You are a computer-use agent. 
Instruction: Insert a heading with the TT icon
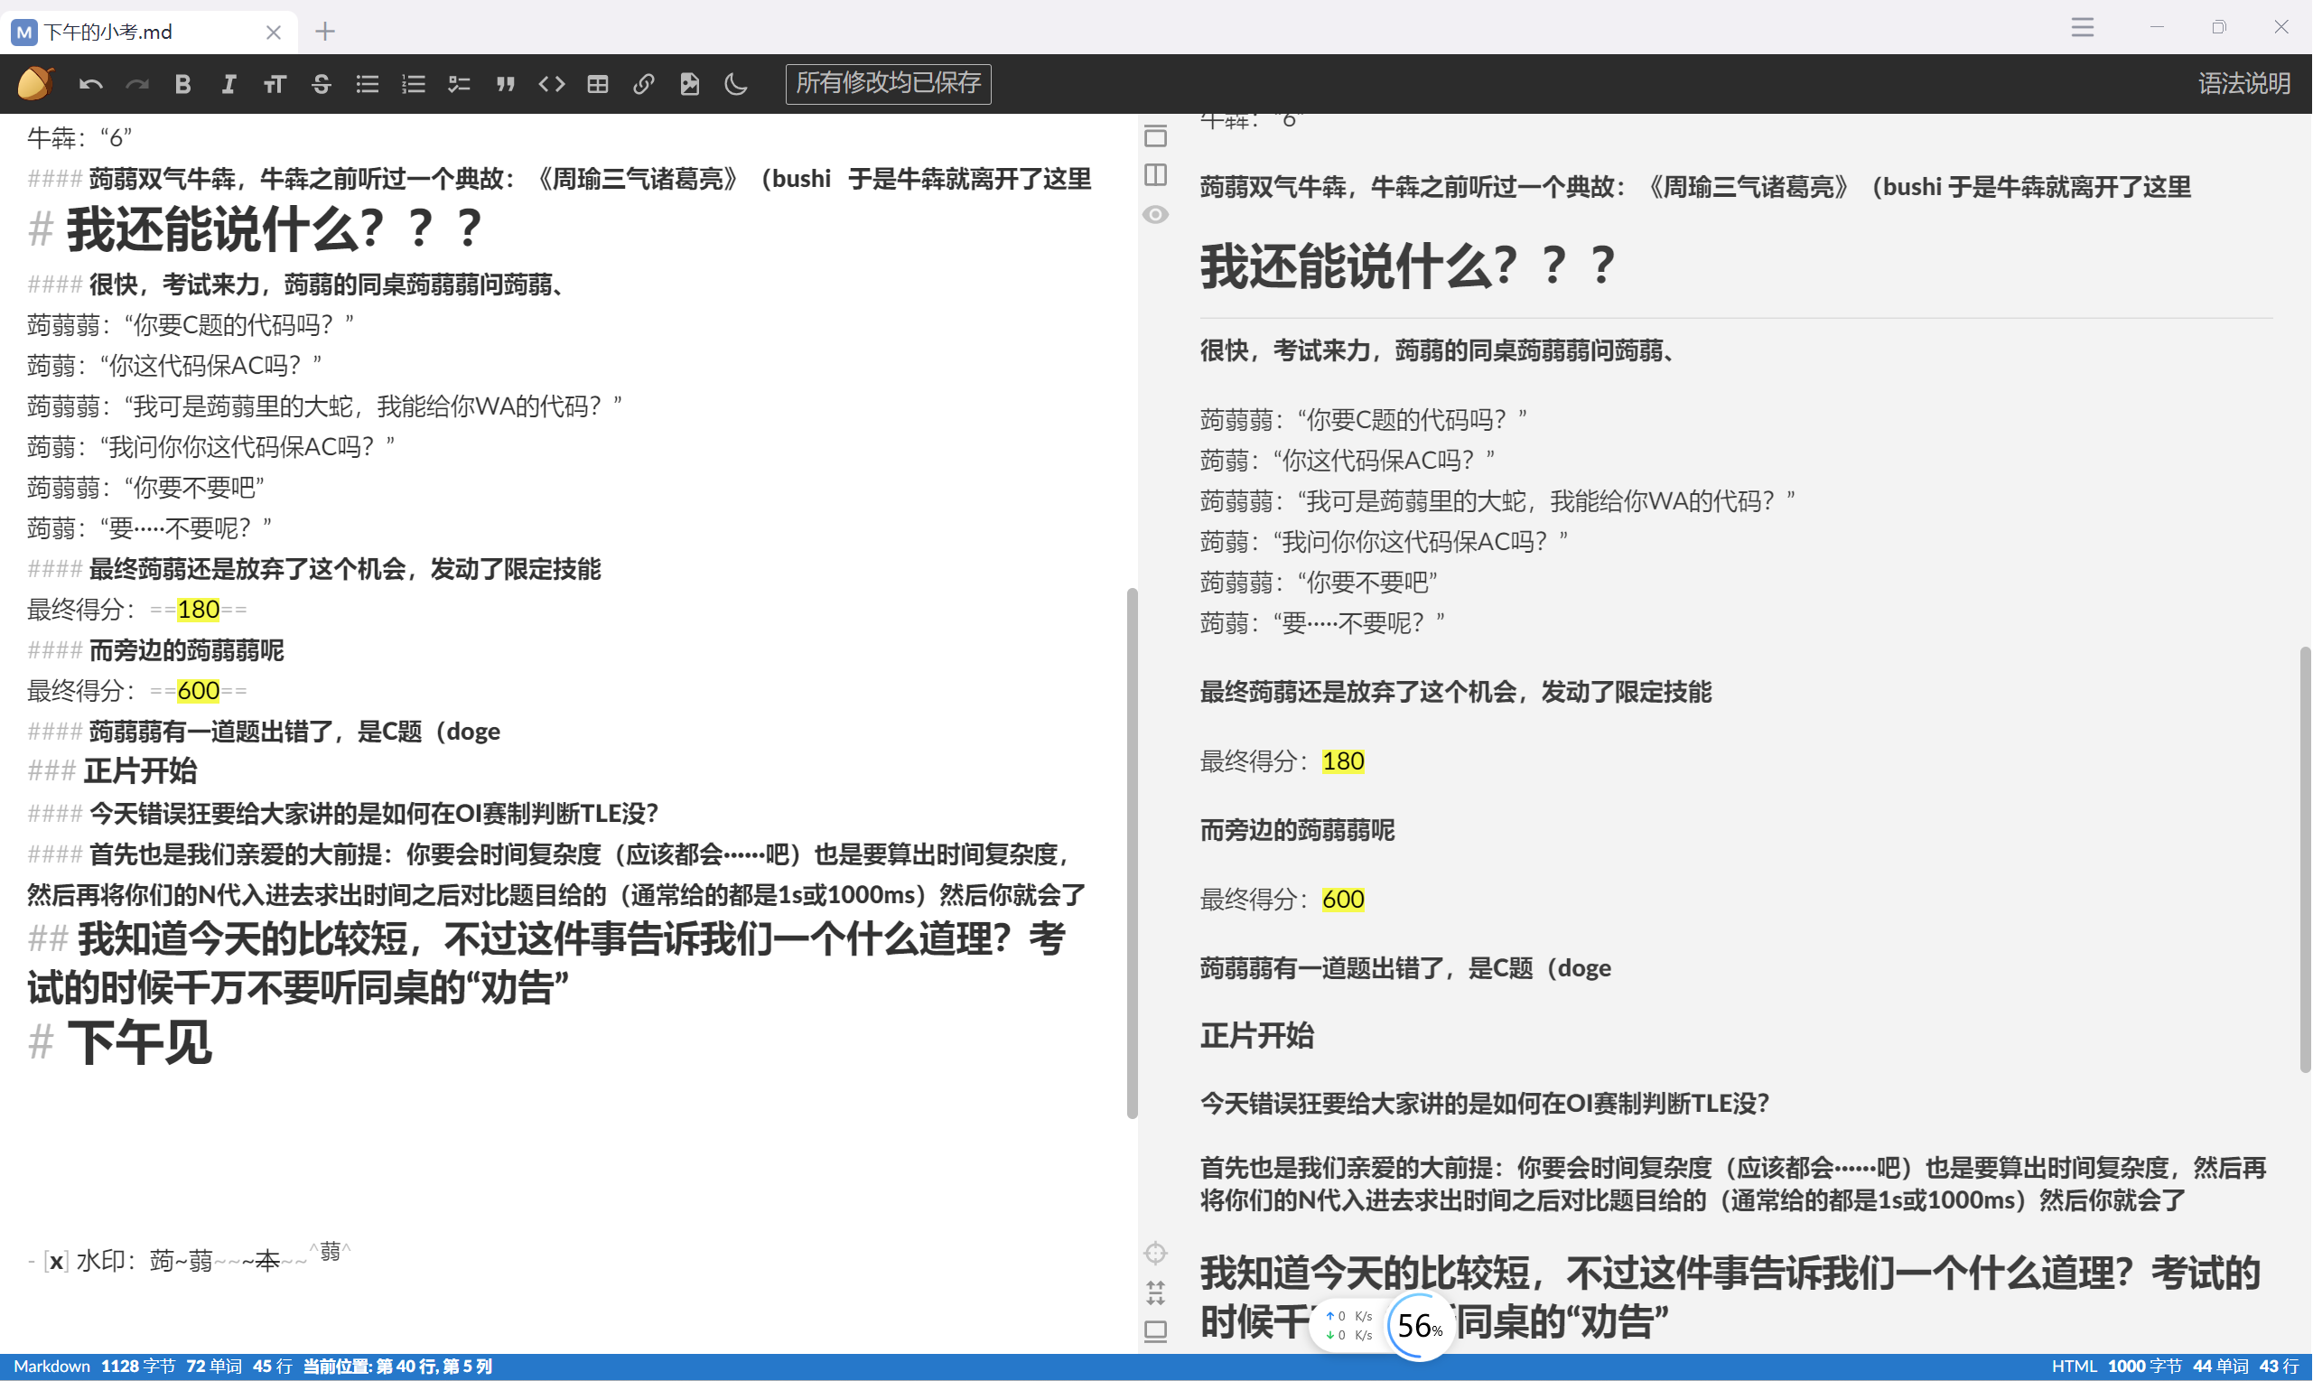[275, 85]
